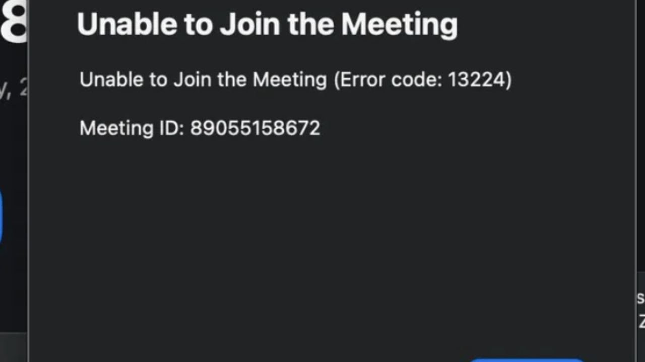Click the partial date text at the left edge
The width and height of the screenshot is (645, 362).
click(13, 90)
